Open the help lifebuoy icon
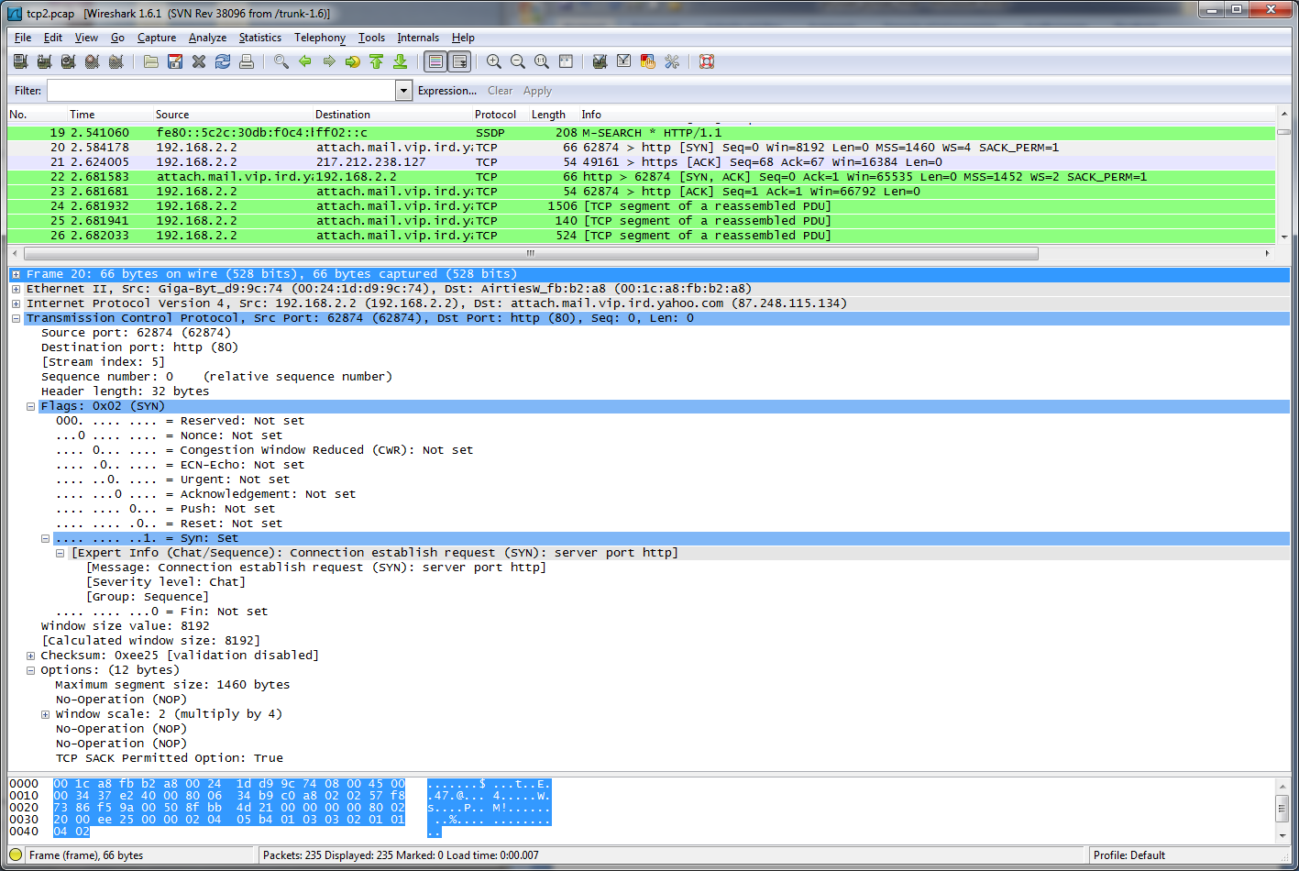This screenshot has height=871, width=1299. [x=707, y=61]
